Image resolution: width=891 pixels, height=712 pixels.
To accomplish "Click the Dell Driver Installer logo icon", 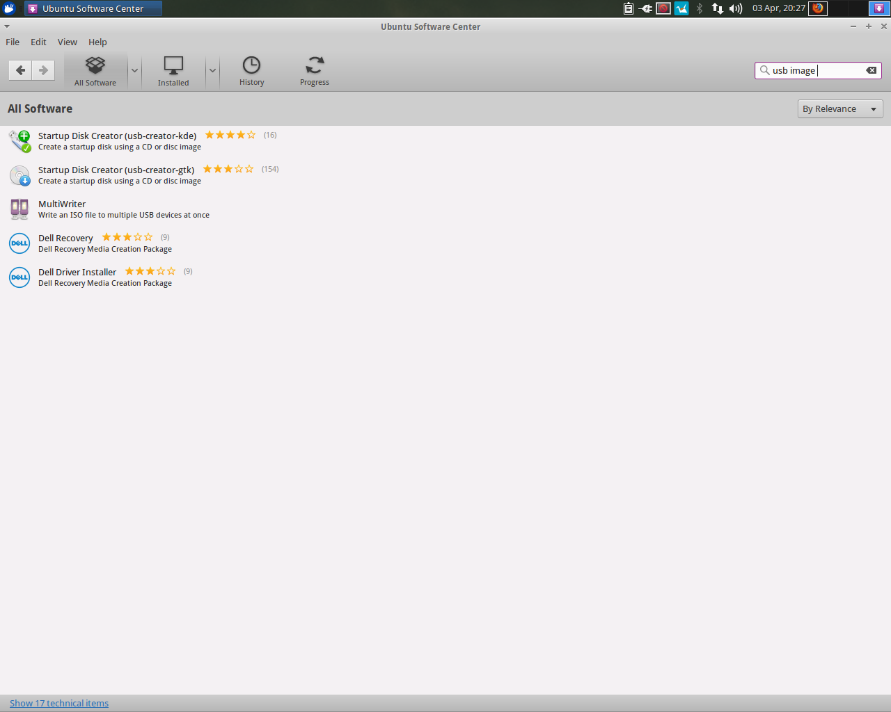I will 19,277.
